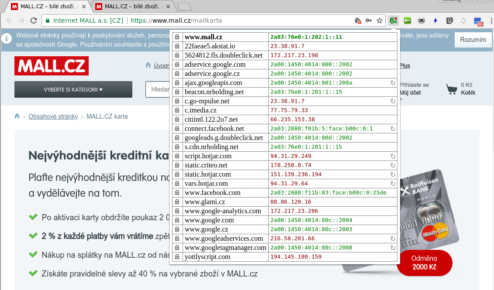
Task: Open the Chrome three-dot menu
Action: [491, 21]
